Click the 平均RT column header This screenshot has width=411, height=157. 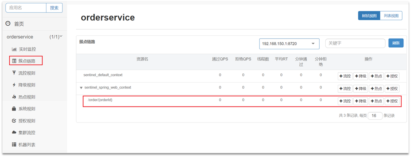[x=281, y=59]
